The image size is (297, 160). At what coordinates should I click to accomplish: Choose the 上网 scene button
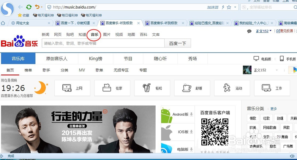click(72, 88)
